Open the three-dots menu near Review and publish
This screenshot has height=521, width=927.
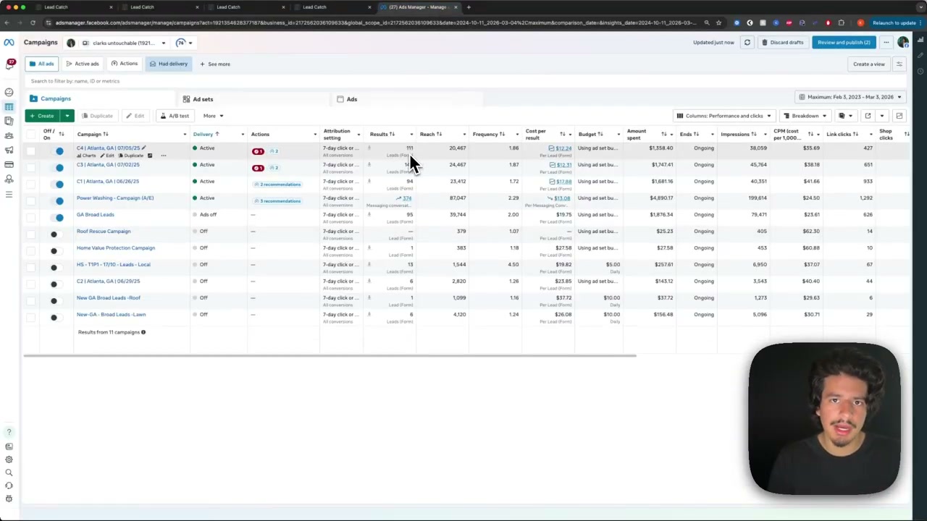click(886, 42)
